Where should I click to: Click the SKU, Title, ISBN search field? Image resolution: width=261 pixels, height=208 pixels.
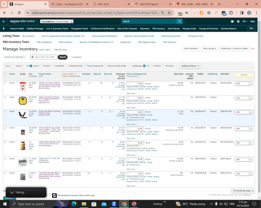click(43, 57)
